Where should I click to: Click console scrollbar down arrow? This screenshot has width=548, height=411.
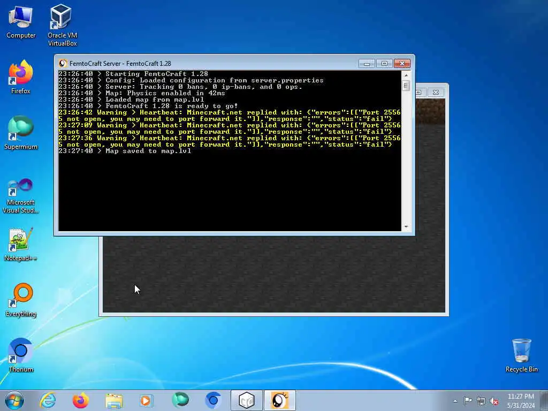(406, 227)
